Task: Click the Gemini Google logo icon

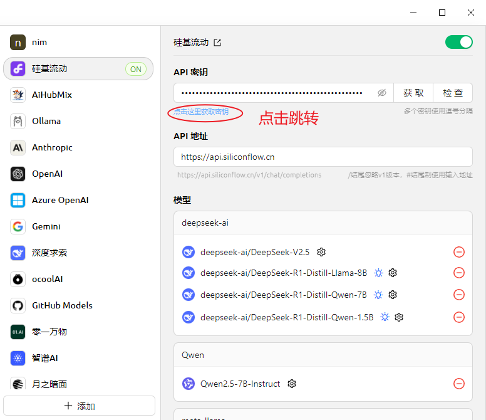Action: click(18, 226)
